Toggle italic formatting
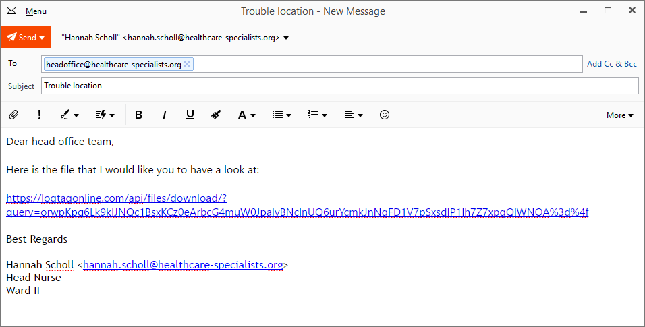Viewport: 645px width, 327px height. 164,115
